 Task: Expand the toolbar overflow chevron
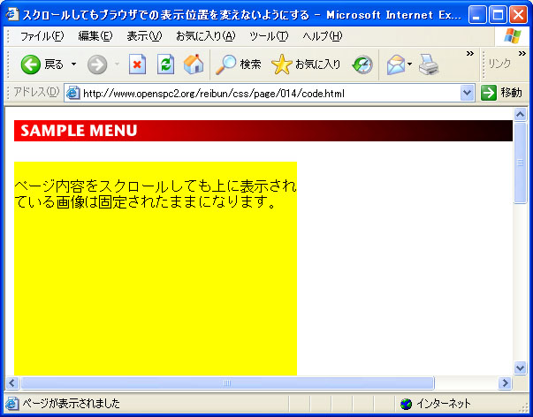tap(469, 53)
